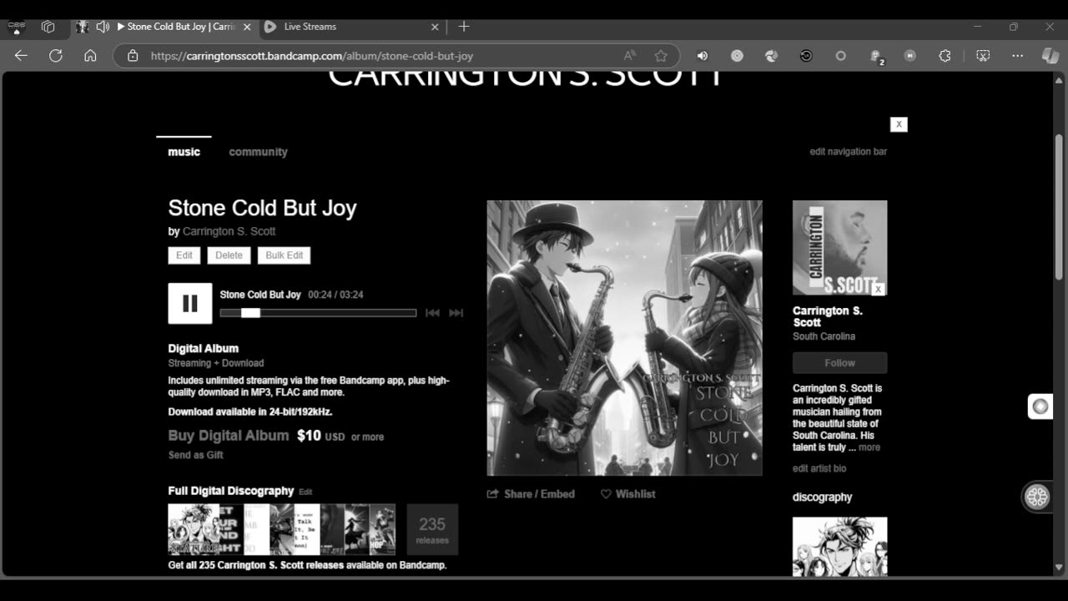Image resolution: width=1068 pixels, height=601 pixels.
Task: Click the page vertical scrollbar
Action: coord(1059,207)
